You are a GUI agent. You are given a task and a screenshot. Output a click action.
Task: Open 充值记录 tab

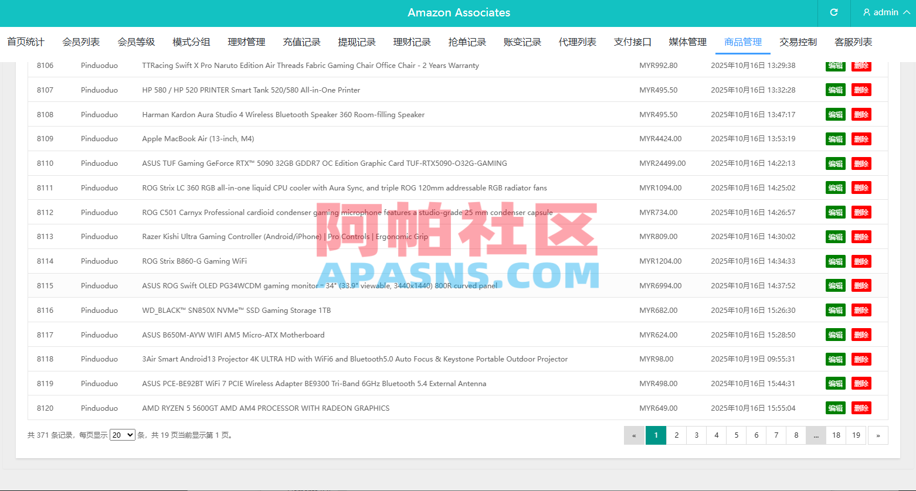click(x=301, y=42)
